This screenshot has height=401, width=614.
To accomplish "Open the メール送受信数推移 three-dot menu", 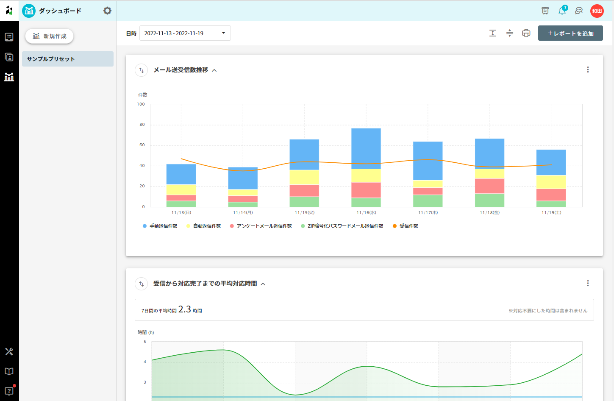I will click(588, 70).
